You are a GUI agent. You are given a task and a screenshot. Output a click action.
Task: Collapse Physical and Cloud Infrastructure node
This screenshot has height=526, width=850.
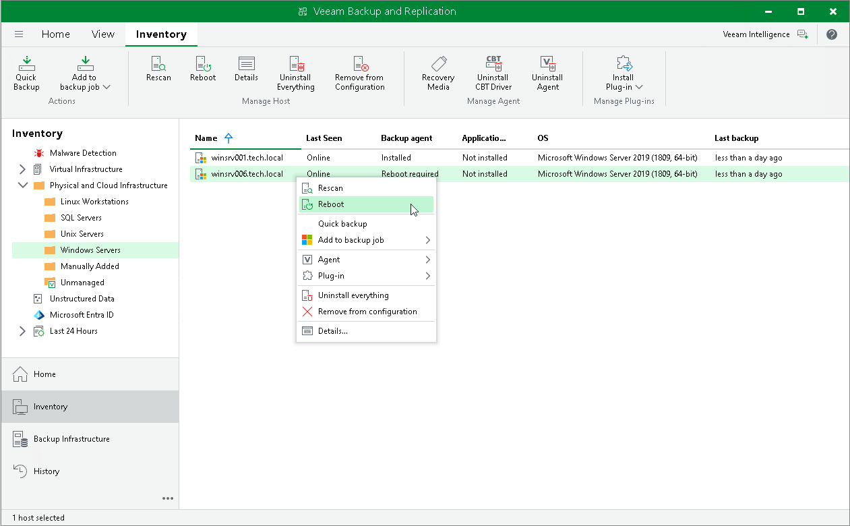(22, 185)
